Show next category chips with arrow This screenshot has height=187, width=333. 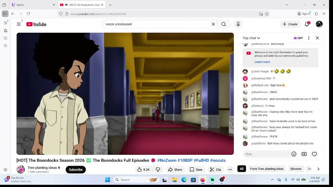click(x=318, y=169)
